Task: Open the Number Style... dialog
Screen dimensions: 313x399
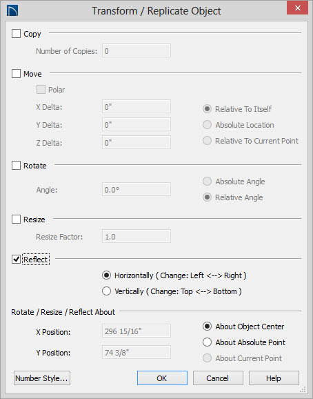Action: click(x=42, y=378)
